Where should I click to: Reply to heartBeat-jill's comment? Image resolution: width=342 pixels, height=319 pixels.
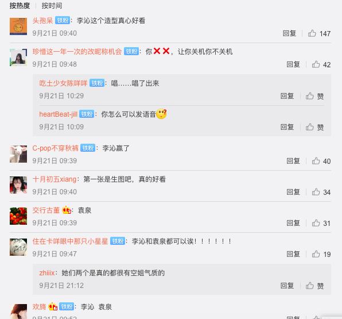tap(287, 127)
